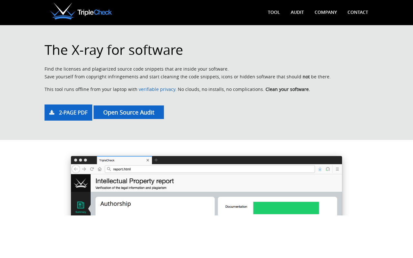Image resolution: width=413 pixels, height=258 pixels.
Task: Click the Open Source Audit button
Action: [x=129, y=112]
